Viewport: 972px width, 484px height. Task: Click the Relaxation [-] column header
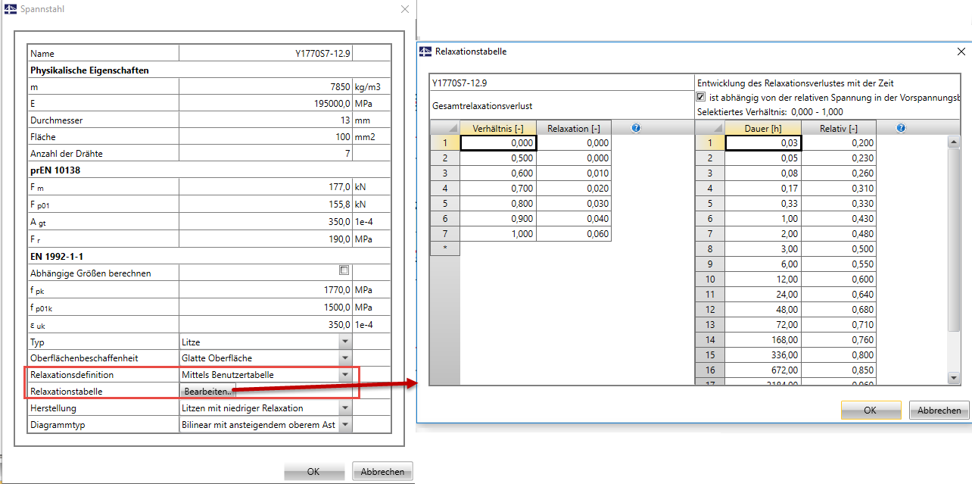click(574, 128)
